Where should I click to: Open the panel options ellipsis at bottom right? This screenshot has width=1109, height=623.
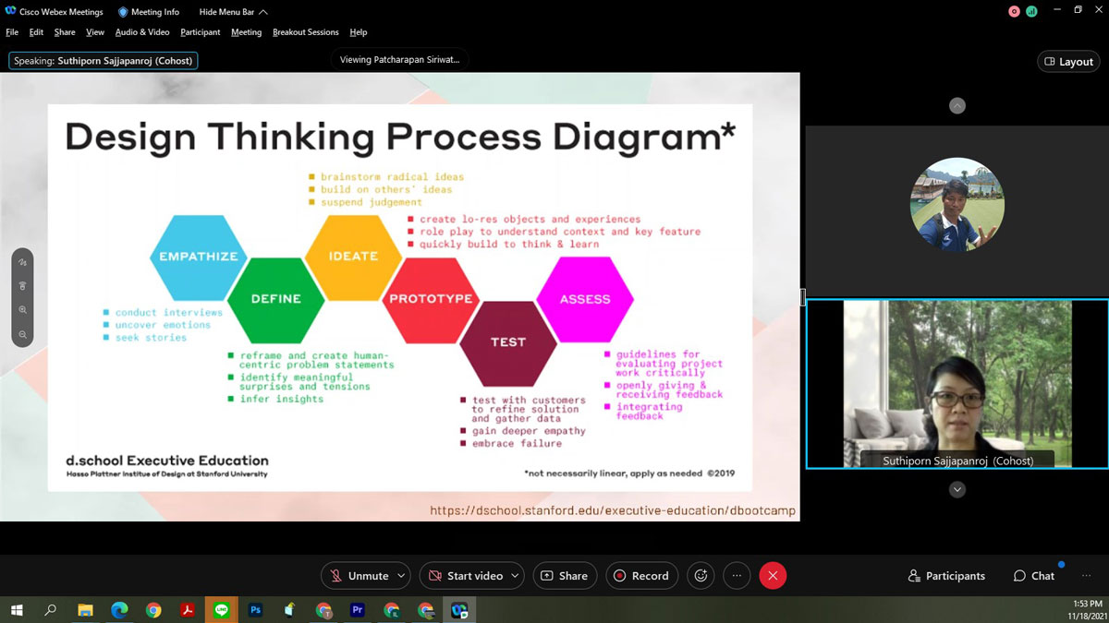point(1086,576)
